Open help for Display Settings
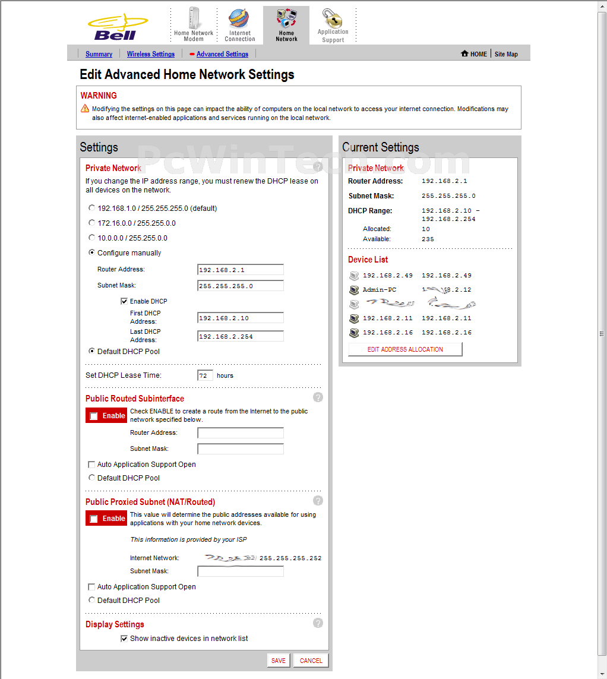Screen dimensions: 607x679 tap(318, 623)
